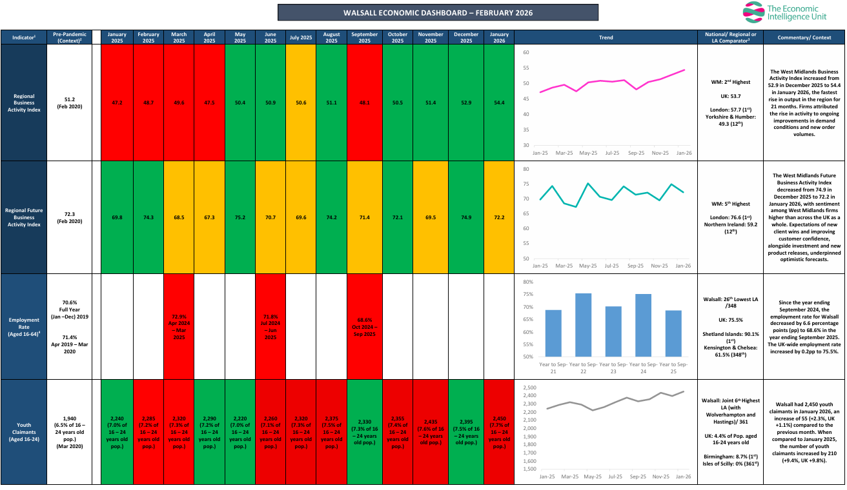The image size is (847, 490).
Task: Select the Pre-Pandemic (Context) column header
Action: pyautogui.click(x=71, y=37)
